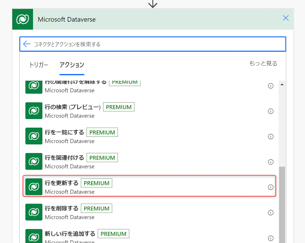Image resolution: width=305 pixels, height=243 pixels.
Task: Click the Microsoft Dataverse header title
Action: pos(67,19)
